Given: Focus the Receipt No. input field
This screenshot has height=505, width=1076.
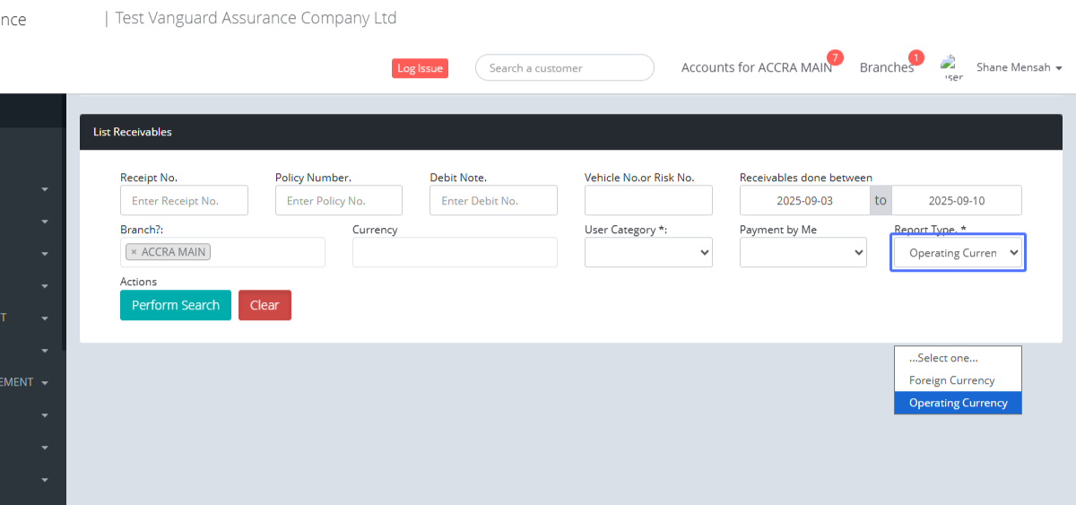Looking at the screenshot, I should pos(184,201).
